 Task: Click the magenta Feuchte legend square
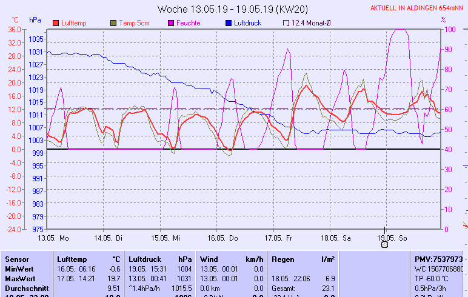click(x=171, y=23)
